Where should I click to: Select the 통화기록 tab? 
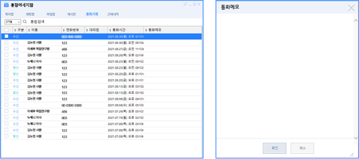click(92, 14)
